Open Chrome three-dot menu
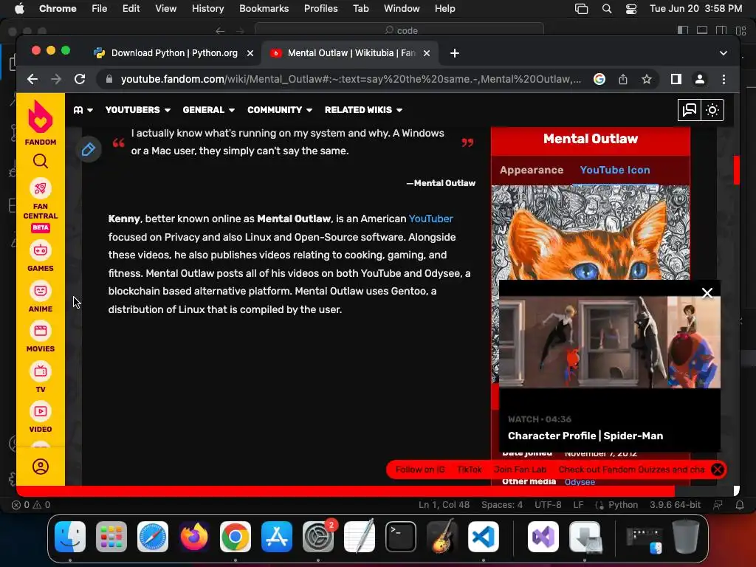756x567 pixels. [x=724, y=79]
